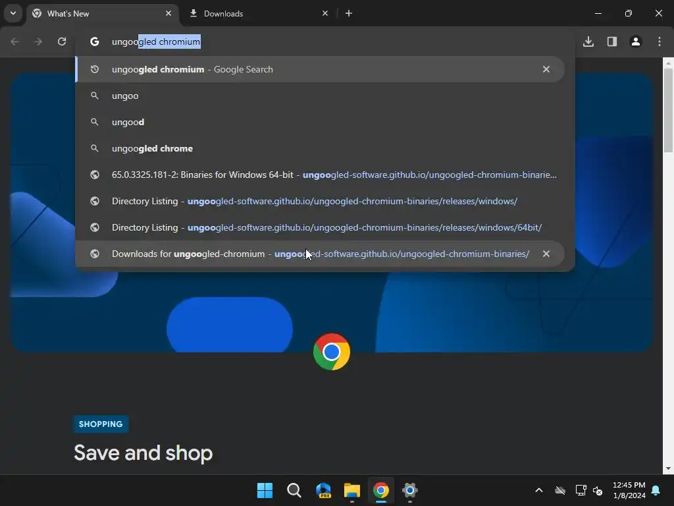Open File Explorer from taskbar

(x=352, y=490)
